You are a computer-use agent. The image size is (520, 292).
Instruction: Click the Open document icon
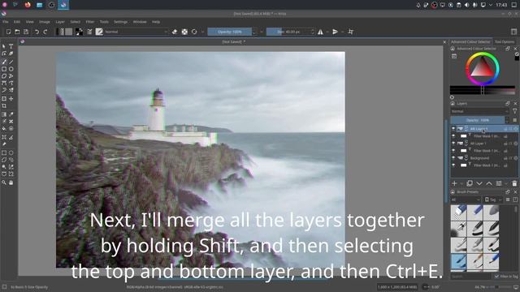[x=17, y=32]
